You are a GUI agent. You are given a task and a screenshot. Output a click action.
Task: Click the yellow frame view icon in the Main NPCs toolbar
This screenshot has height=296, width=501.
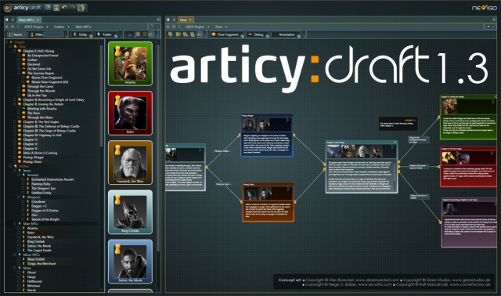pyautogui.click(x=138, y=34)
